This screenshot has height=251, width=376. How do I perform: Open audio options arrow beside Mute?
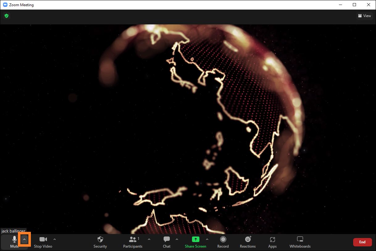[x=24, y=240]
